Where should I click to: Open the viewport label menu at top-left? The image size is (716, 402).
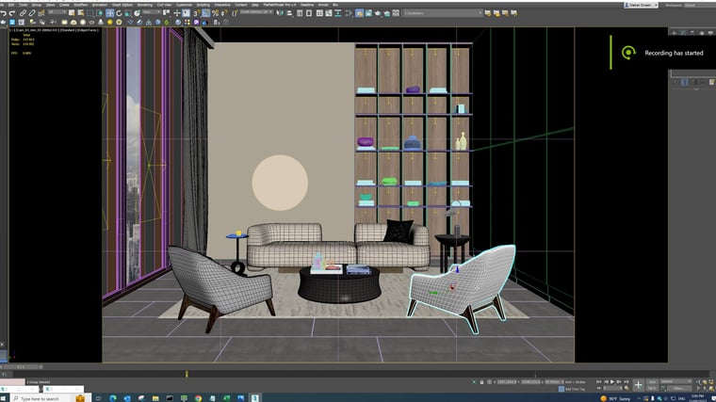click(x=55, y=30)
